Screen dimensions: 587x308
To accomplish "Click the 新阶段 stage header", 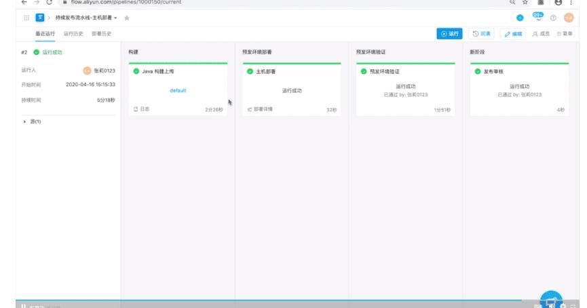I will 477,52.
